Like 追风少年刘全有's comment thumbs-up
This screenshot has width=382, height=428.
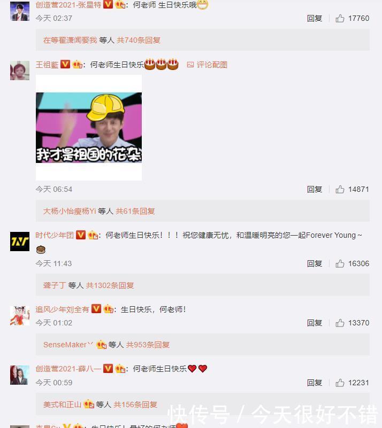pos(340,323)
